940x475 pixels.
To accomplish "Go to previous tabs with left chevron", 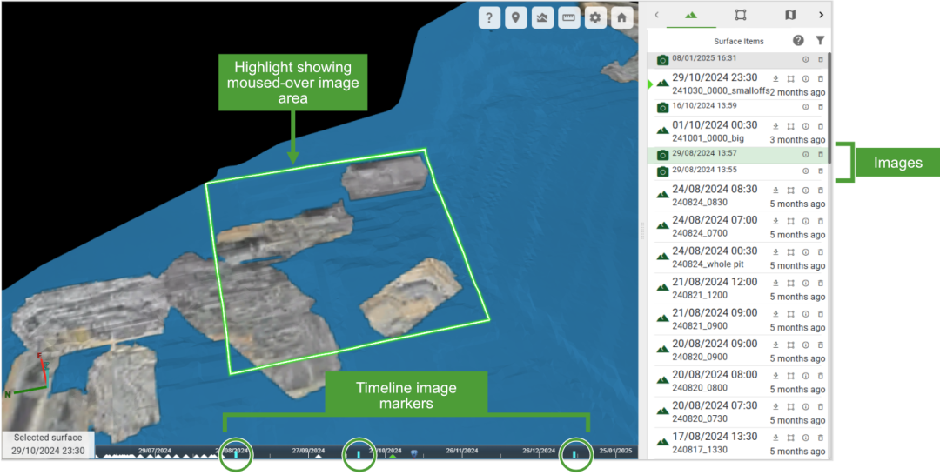I will (656, 15).
